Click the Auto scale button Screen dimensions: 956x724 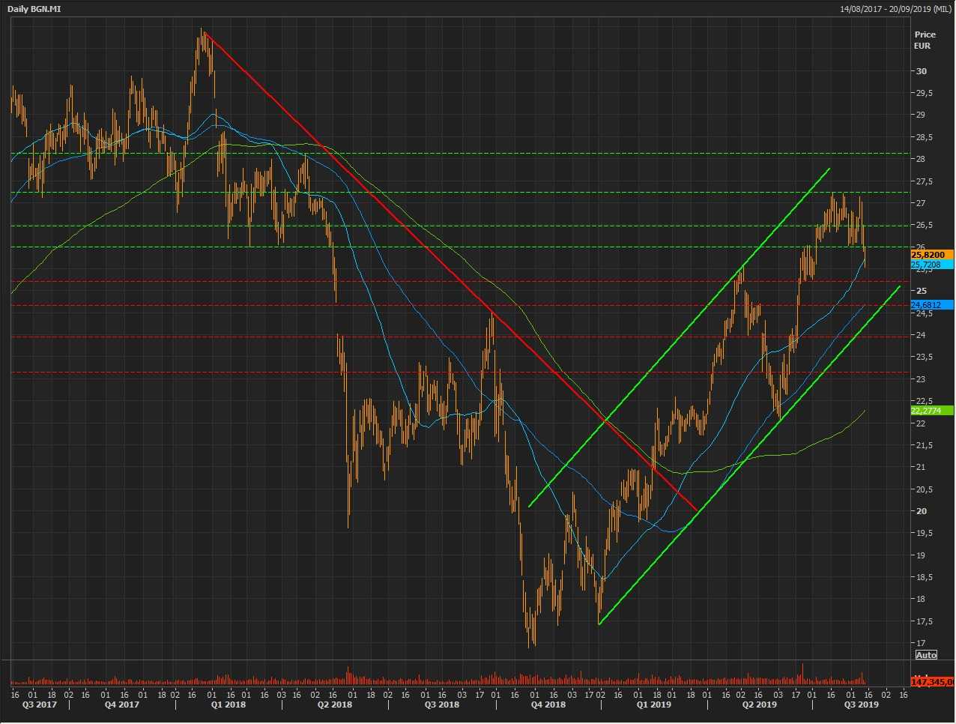(926, 655)
